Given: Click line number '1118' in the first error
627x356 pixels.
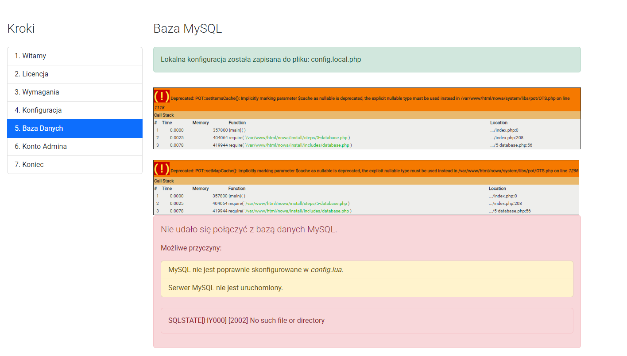Looking at the screenshot, I should coord(159,107).
